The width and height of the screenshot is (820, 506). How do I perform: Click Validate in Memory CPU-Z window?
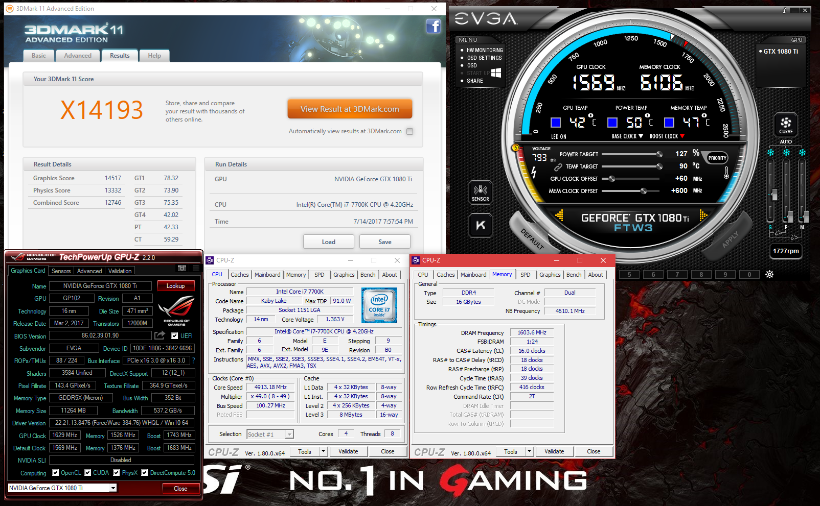coord(554,451)
